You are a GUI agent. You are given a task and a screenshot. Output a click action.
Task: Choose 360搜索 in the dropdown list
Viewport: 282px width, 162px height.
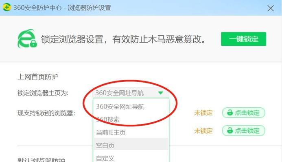pyautogui.click(x=131, y=119)
